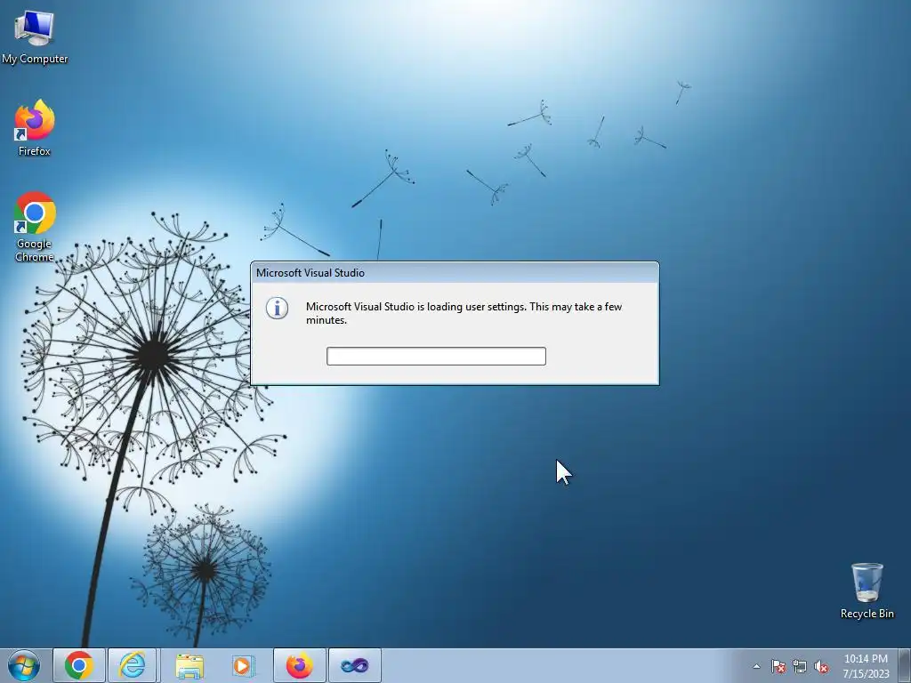Open the muted volume tray icon
The image size is (911, 683).
821,666
